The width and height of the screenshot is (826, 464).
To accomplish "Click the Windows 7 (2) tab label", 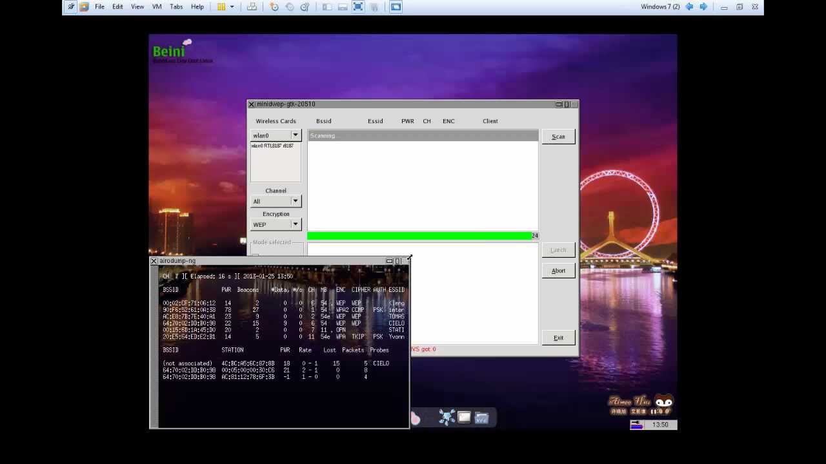I will point(660,6).
